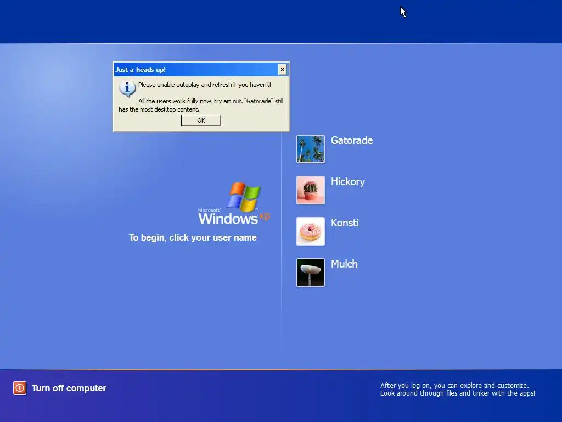
Task: Click 'To begin, click your user name' text
Action: [193, 237]
